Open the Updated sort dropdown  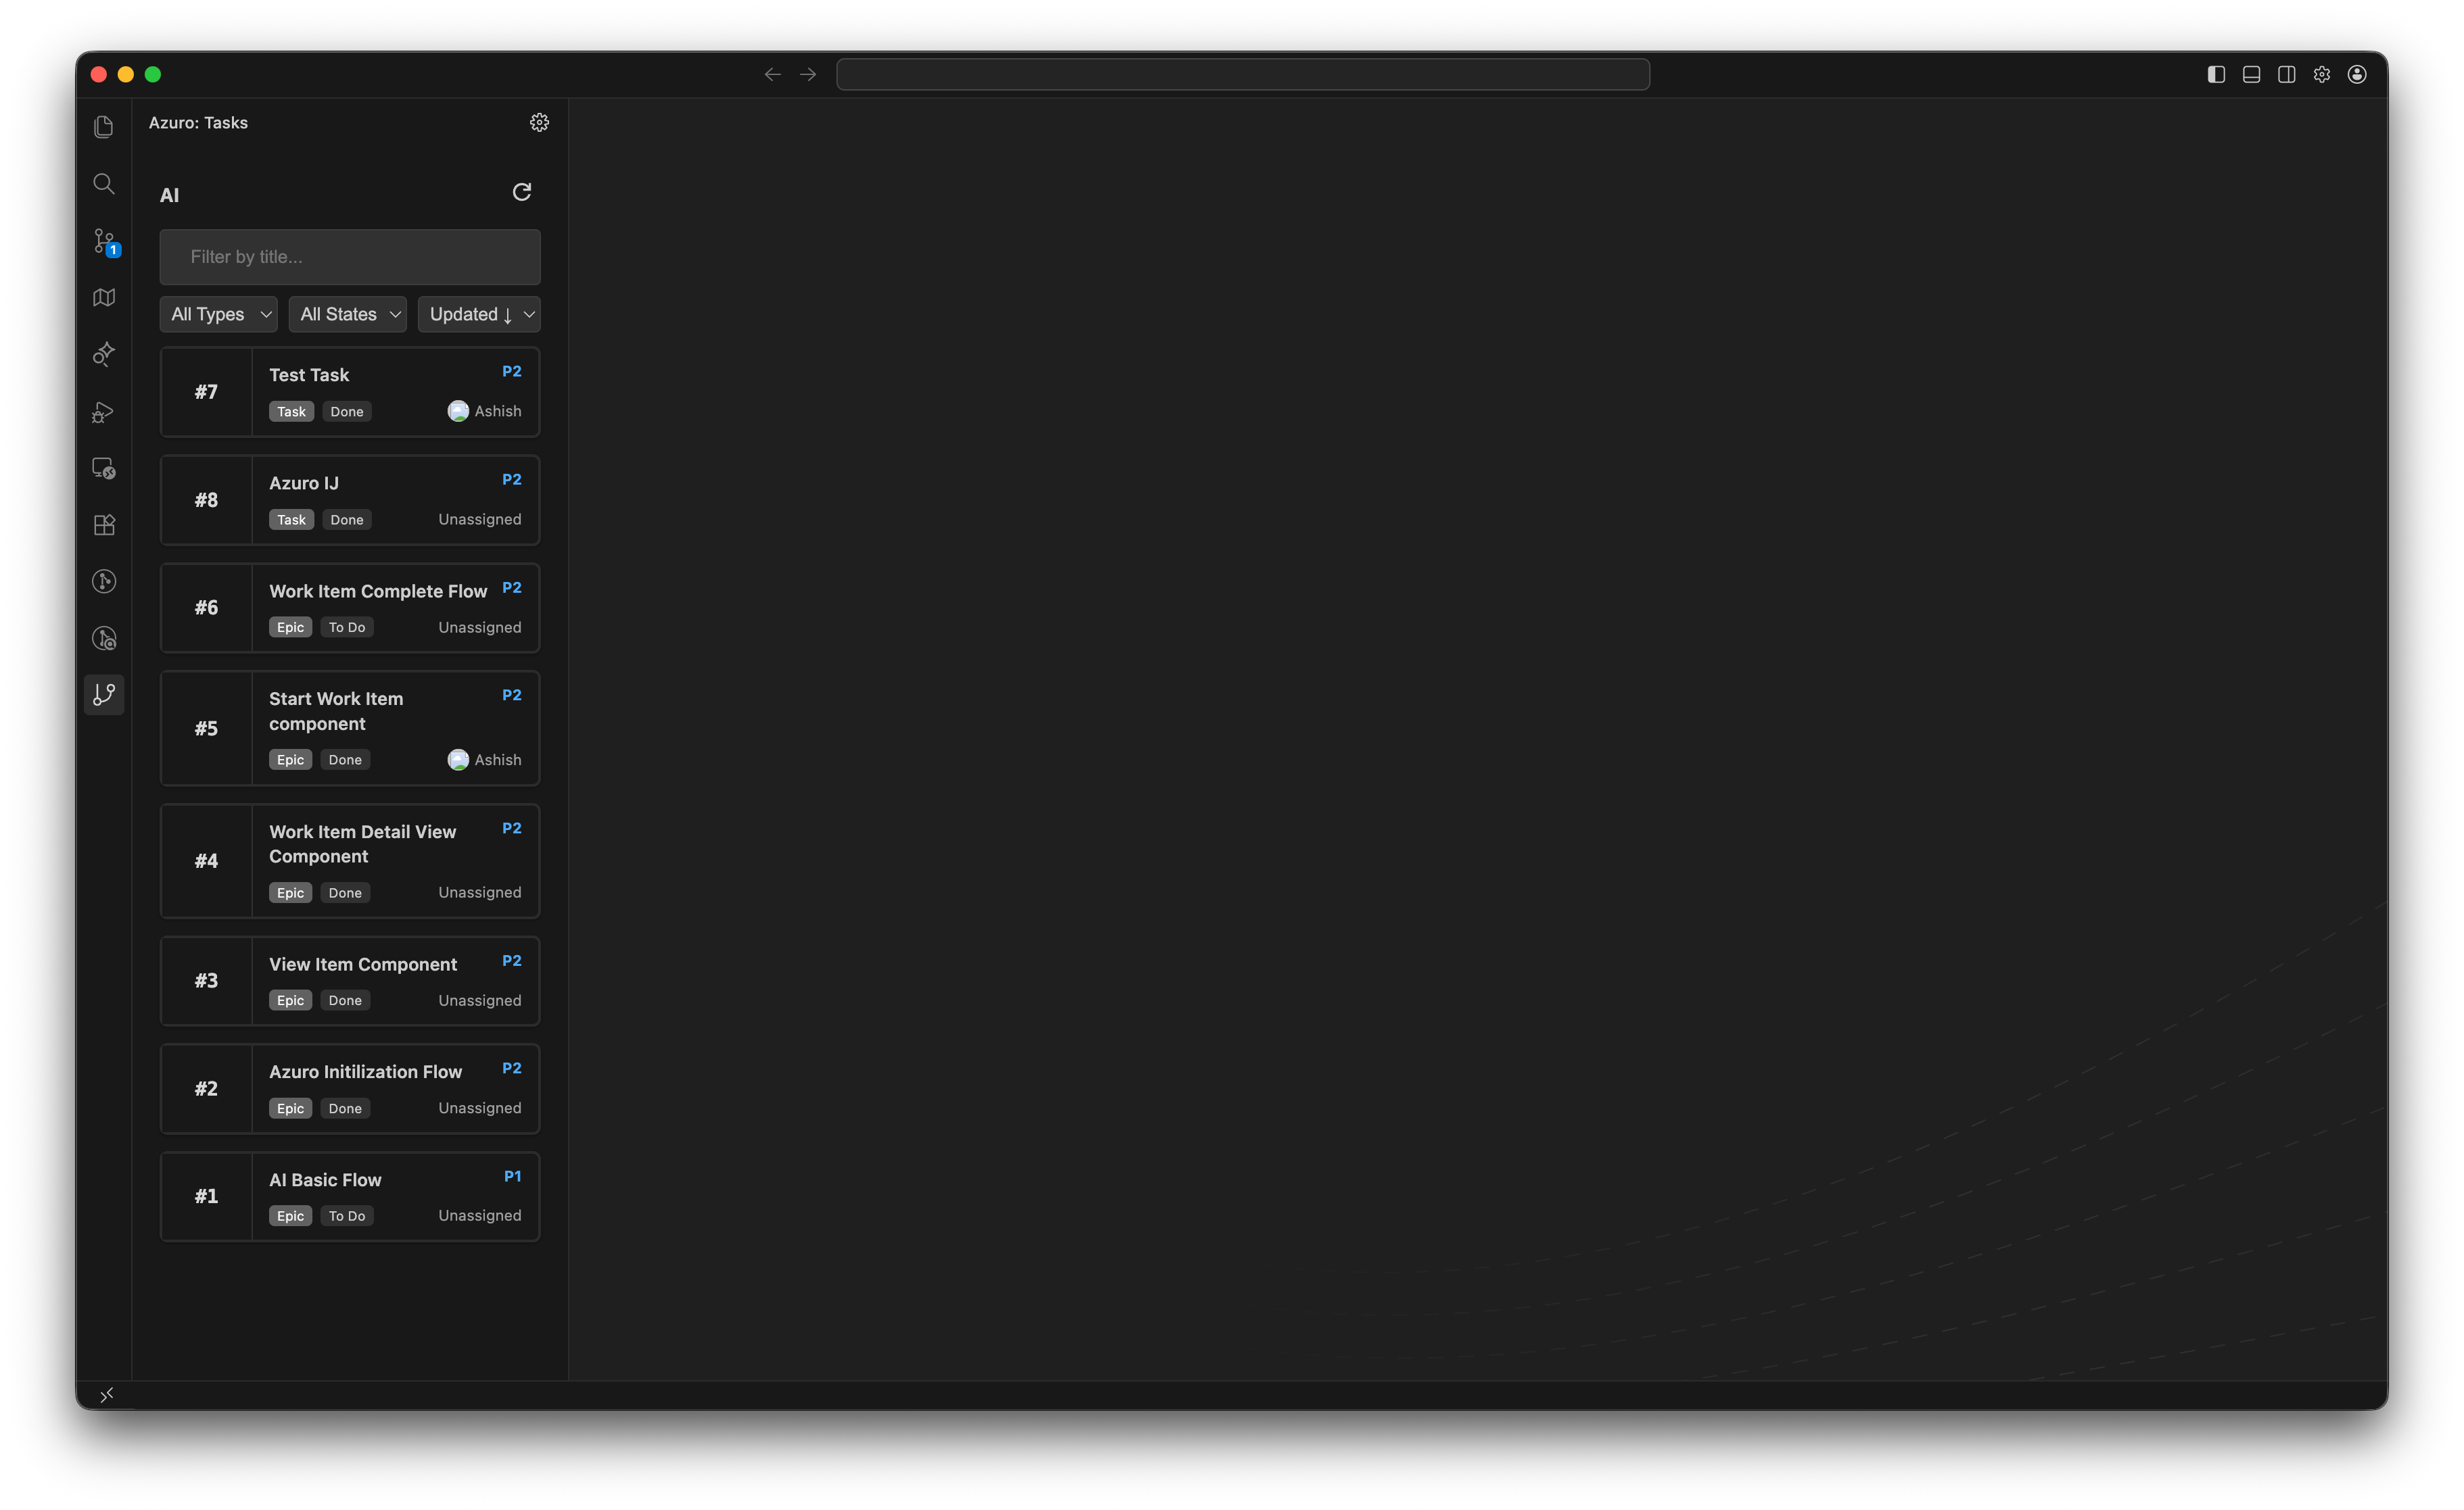coord(479,314)
